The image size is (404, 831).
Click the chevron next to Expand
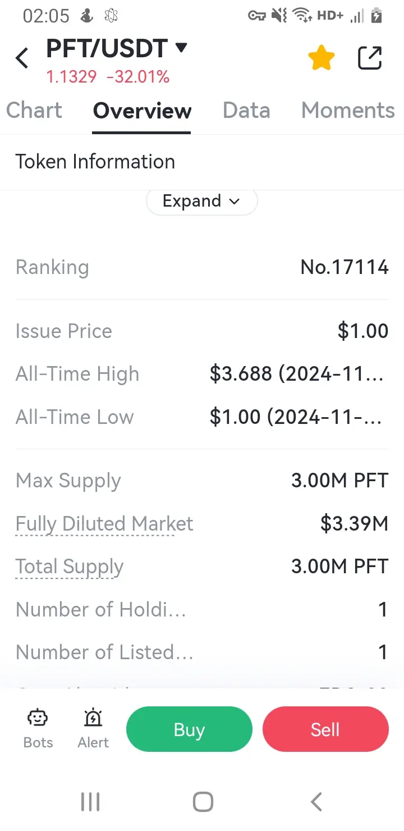click(235, 201)
